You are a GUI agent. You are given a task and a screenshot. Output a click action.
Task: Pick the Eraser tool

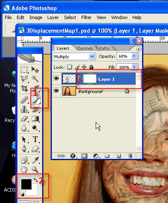coord(24,119)
